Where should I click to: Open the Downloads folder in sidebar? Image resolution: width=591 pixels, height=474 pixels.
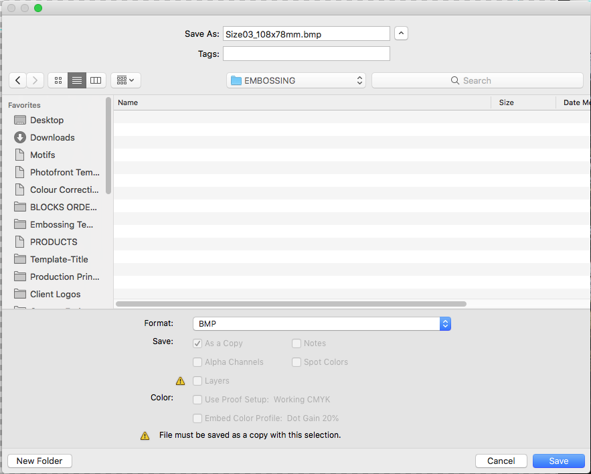click(52, 137)
